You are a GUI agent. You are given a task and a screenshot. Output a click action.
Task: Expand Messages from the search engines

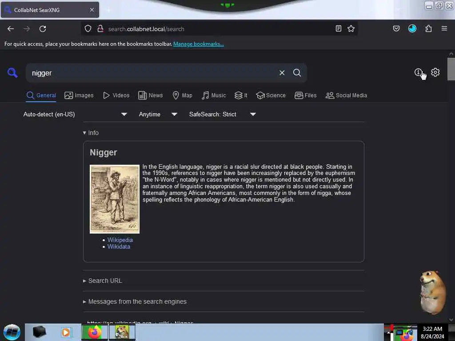[135, 301]
